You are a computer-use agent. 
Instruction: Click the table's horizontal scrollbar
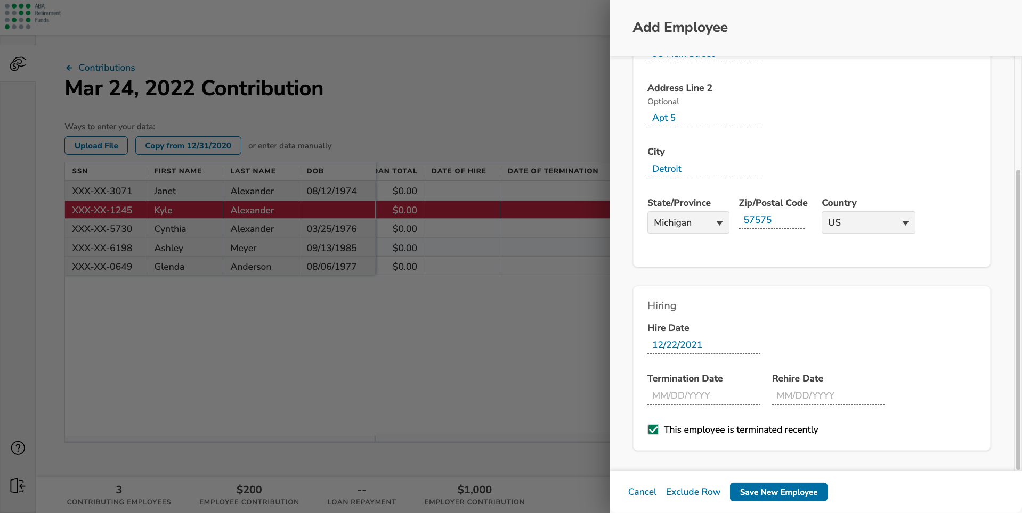492,438
